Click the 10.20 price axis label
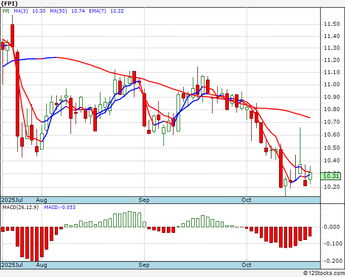 (x=332, y=187)
